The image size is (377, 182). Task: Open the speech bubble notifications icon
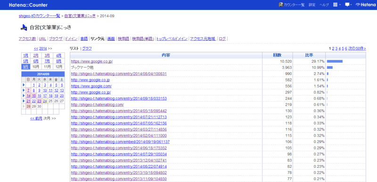347,5
